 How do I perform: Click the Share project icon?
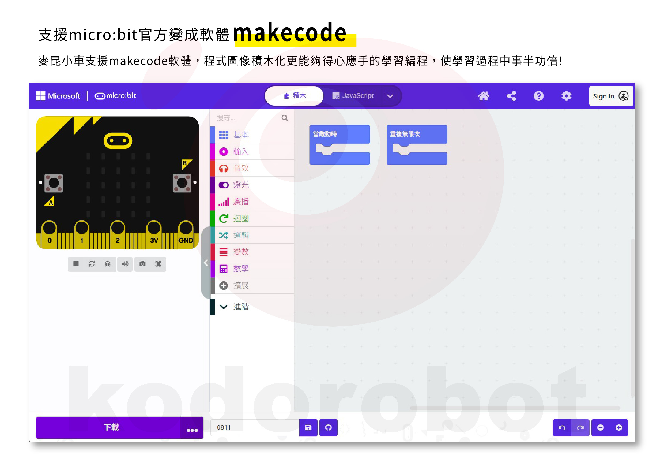click(511, 96)
